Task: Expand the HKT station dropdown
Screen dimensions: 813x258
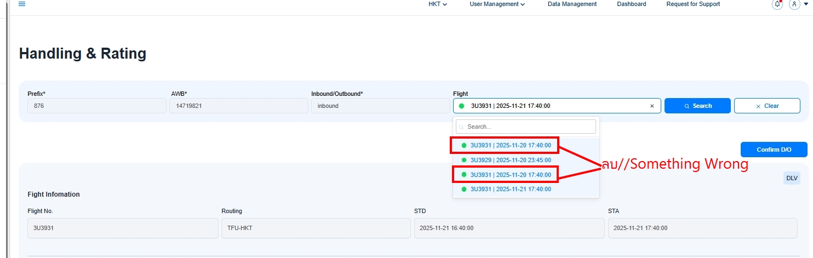Action: tap(438, 4)
